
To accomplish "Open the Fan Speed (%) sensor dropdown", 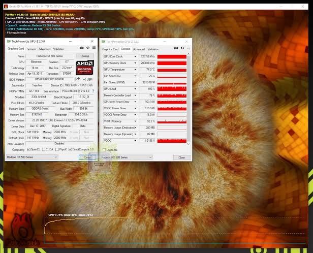I will [x=135, y=76].
